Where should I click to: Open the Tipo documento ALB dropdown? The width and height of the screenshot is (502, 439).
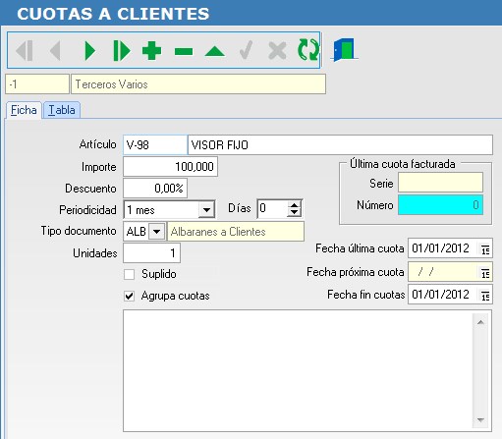[156, 232]
